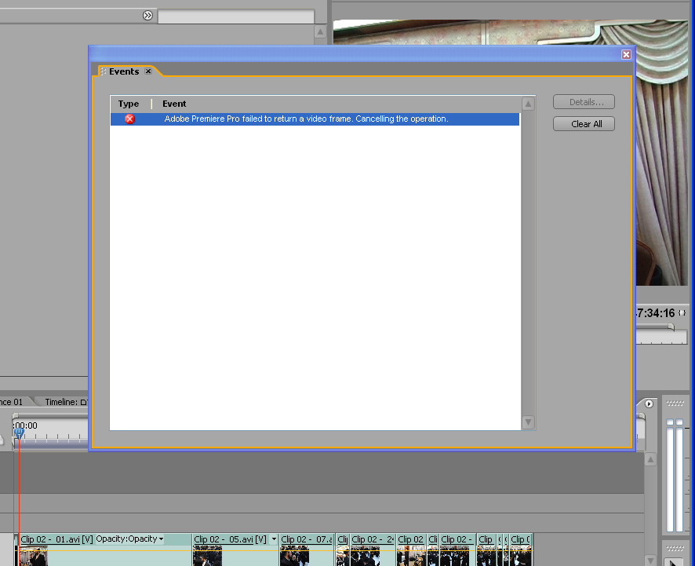Click the timeline playhead marker
Image resolution: width=695 pixels, height=566 pixels.
[x=19, y=433]
